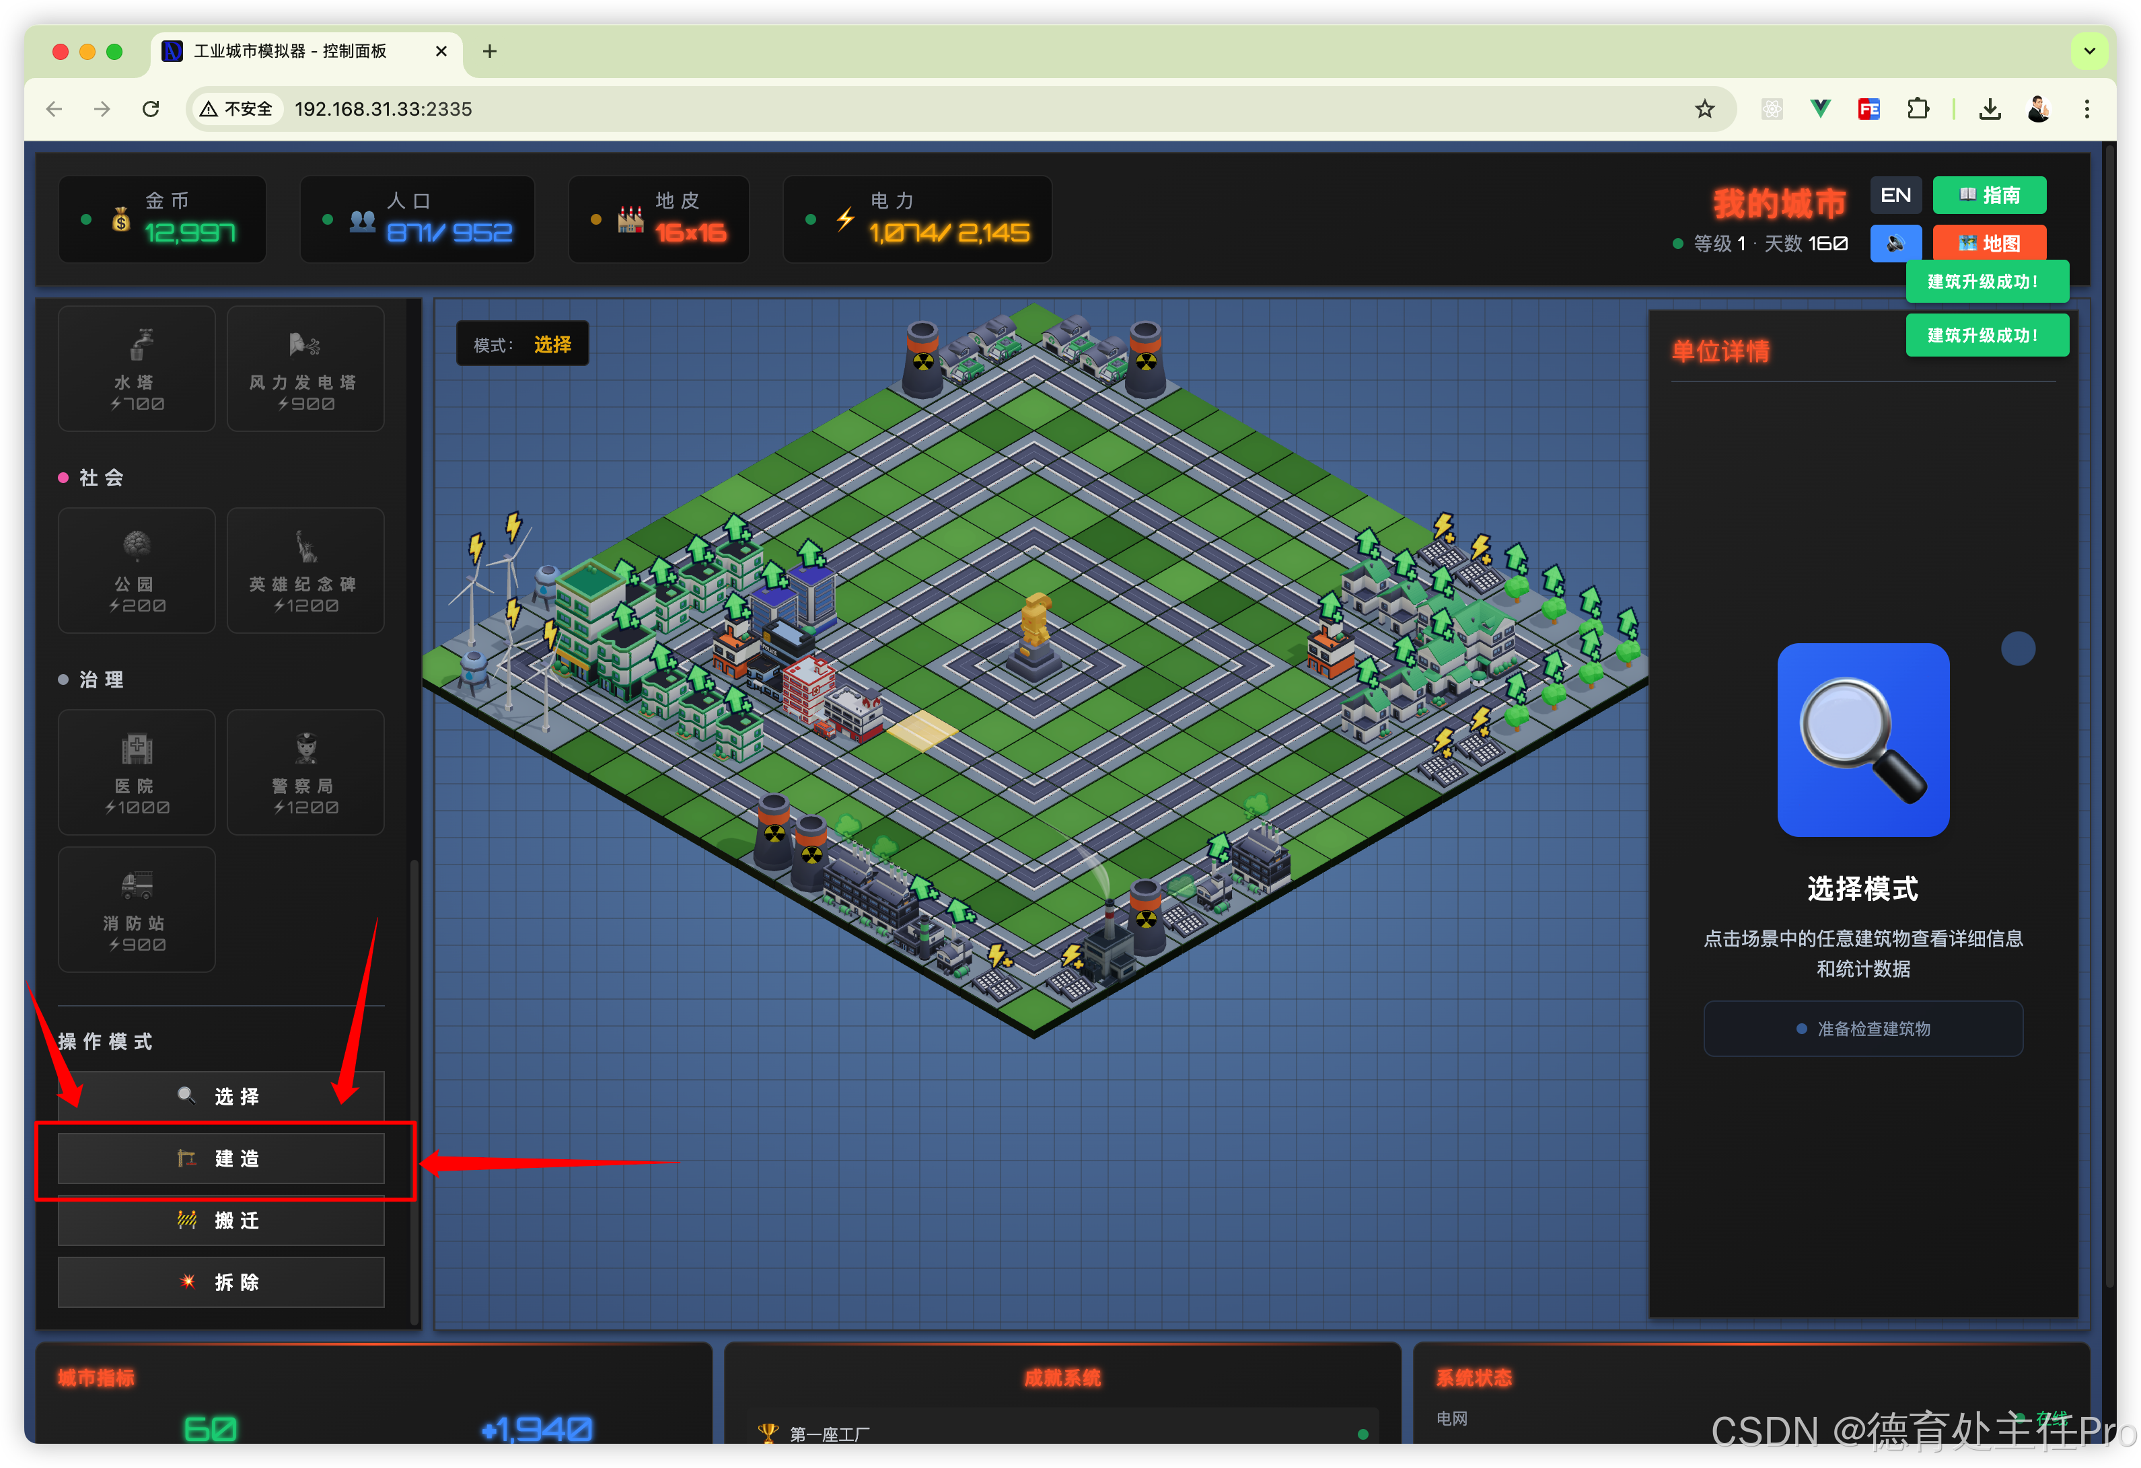The image size is (2141, 1468).
Task: Switch to 搬迁 relocate mode
Action: [x=221, y=1220]
